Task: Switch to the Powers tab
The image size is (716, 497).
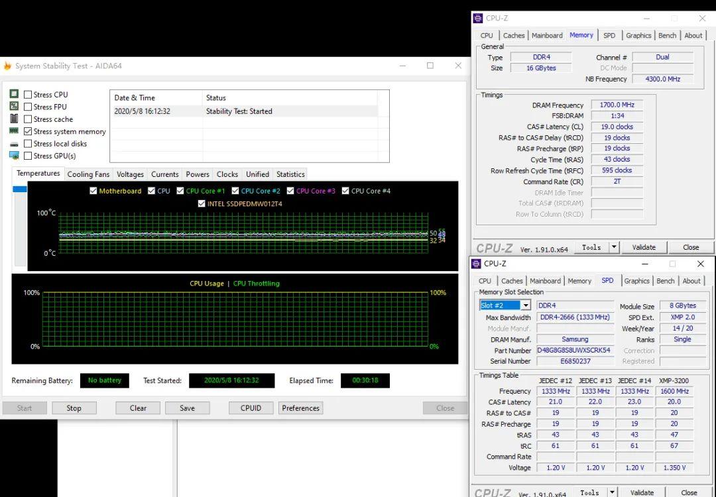Action: 198,174
